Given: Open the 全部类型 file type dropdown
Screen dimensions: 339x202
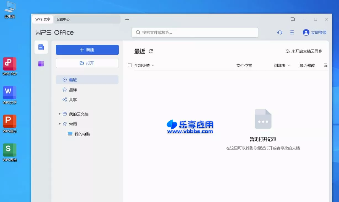Looking at the screenshot, I should [143, 65].
